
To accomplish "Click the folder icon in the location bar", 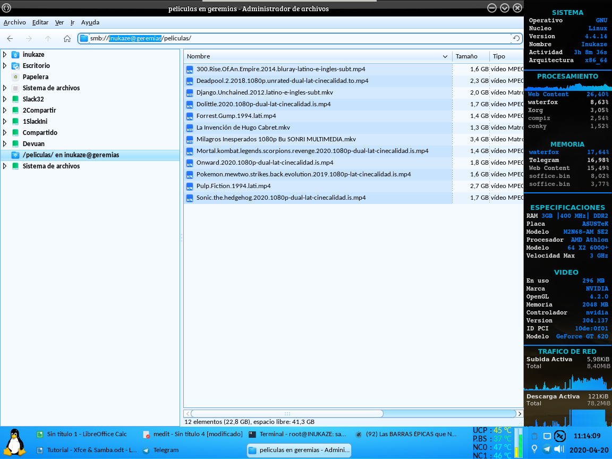I will click(x=84, y=38).
